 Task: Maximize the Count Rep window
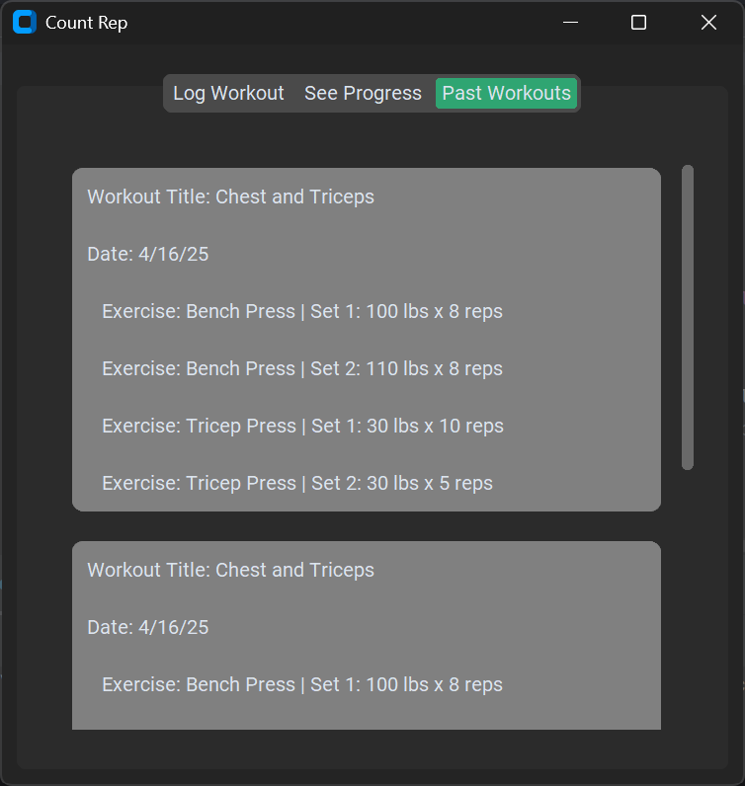(638, 23)
